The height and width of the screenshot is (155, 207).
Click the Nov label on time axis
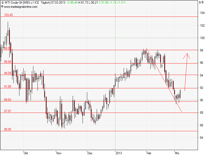click(x=59, y=153)
